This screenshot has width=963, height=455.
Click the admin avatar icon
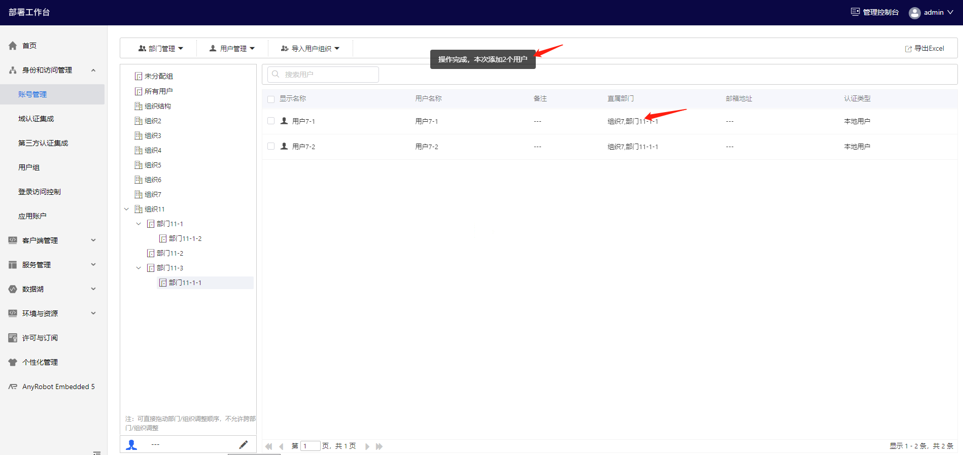[x=915, y=13]
